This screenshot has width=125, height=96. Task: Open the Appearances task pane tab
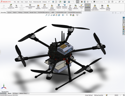124,29
